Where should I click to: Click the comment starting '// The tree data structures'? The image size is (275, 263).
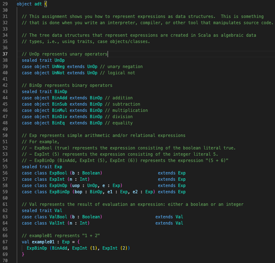pos(139,35)
